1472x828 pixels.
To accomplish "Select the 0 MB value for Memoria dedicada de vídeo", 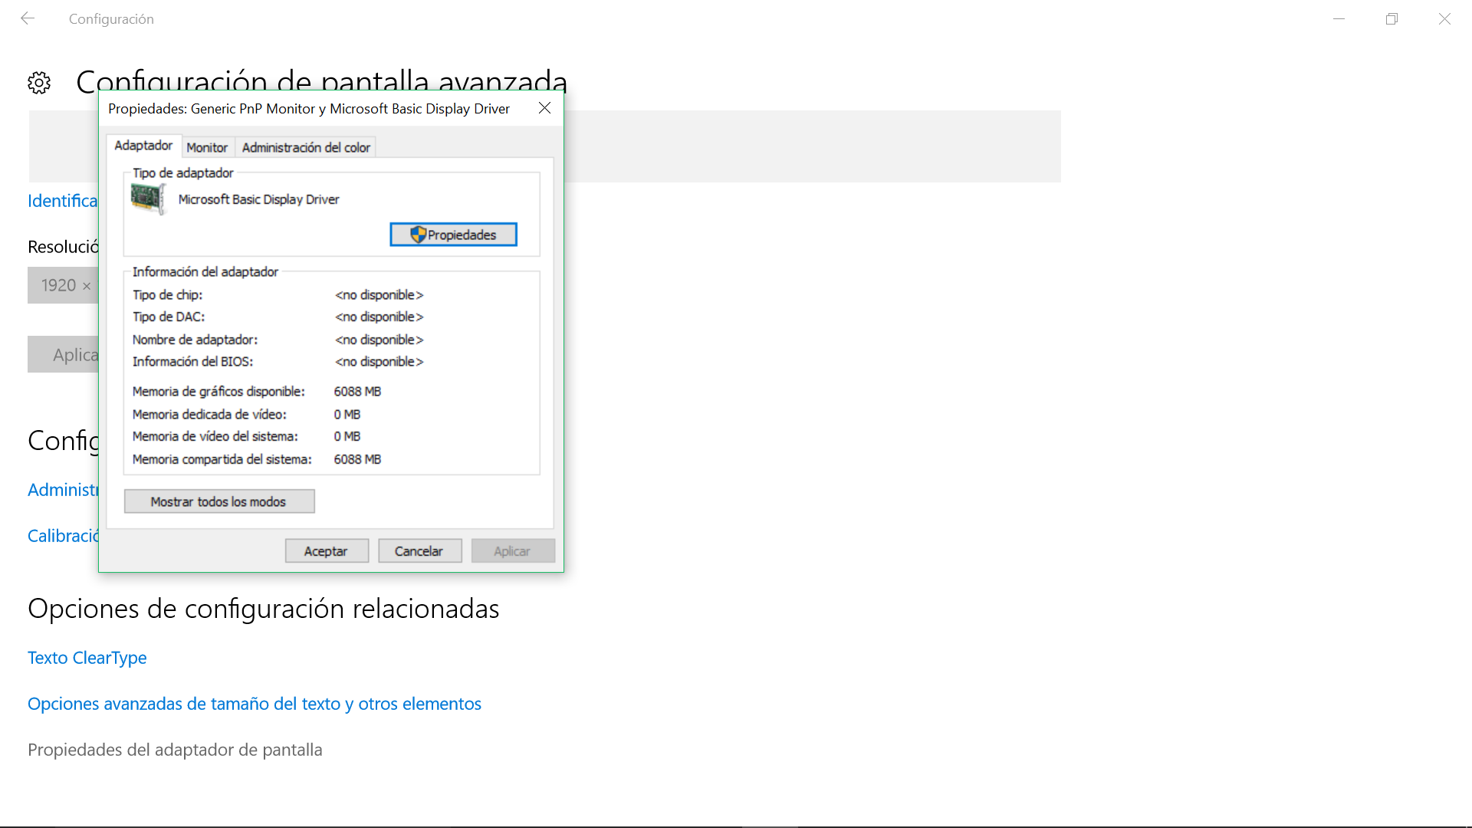I will tap(347, 414).
